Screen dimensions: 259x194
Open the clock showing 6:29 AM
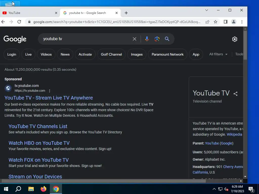click(237, 189)
